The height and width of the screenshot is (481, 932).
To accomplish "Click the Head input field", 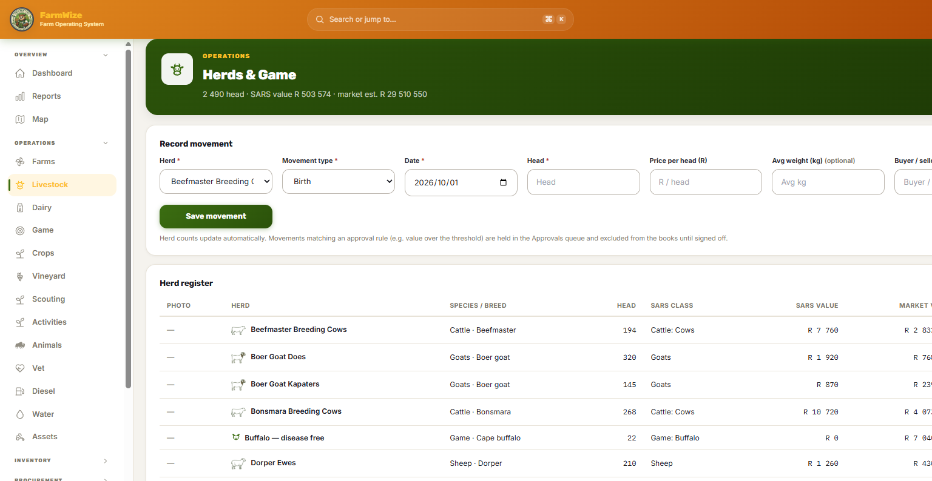I will [584, 182].
